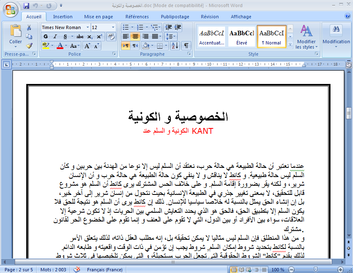Screen dimensions: 353x273
Task: Toggle left-to-right text direction
Action: pyautogui.click(x=125, y=46)
